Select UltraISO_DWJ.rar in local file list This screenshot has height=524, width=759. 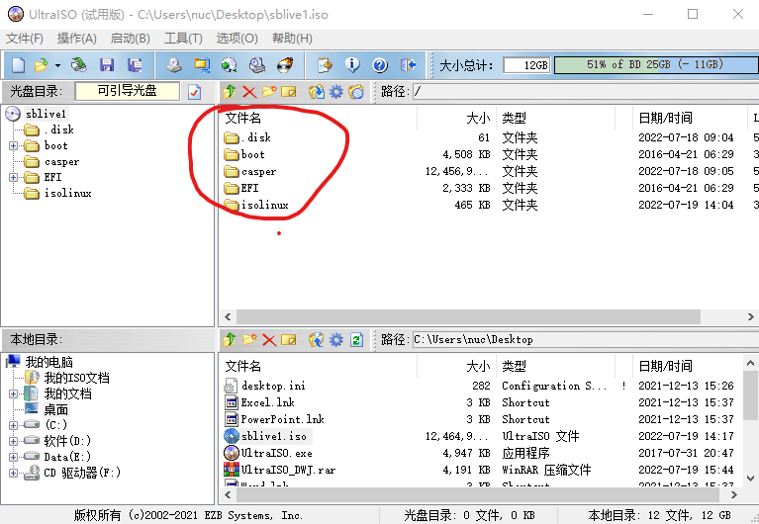(288, 470)
